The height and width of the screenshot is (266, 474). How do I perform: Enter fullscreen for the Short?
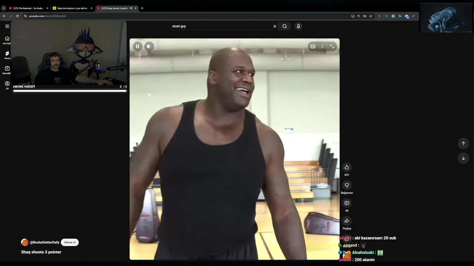pos(332,46)
